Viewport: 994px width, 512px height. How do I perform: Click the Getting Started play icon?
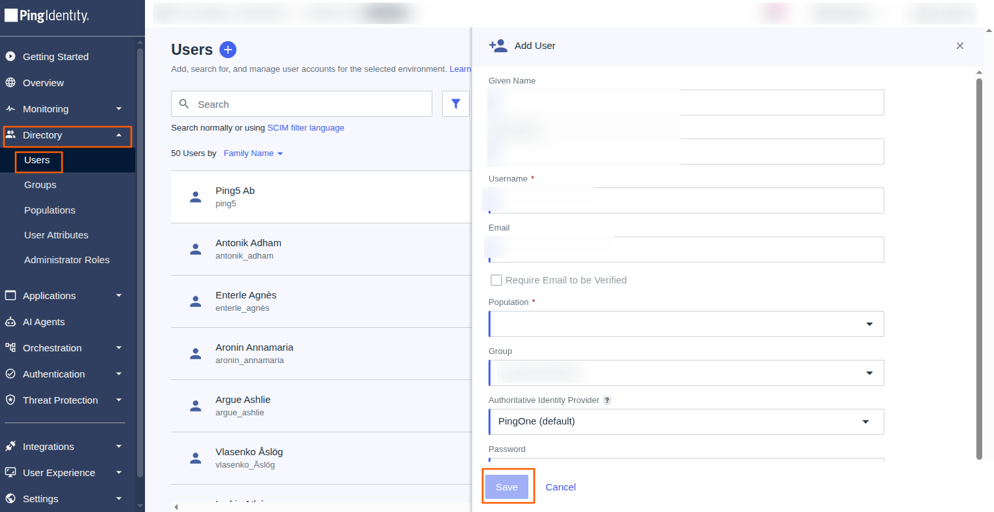(10, 57)
